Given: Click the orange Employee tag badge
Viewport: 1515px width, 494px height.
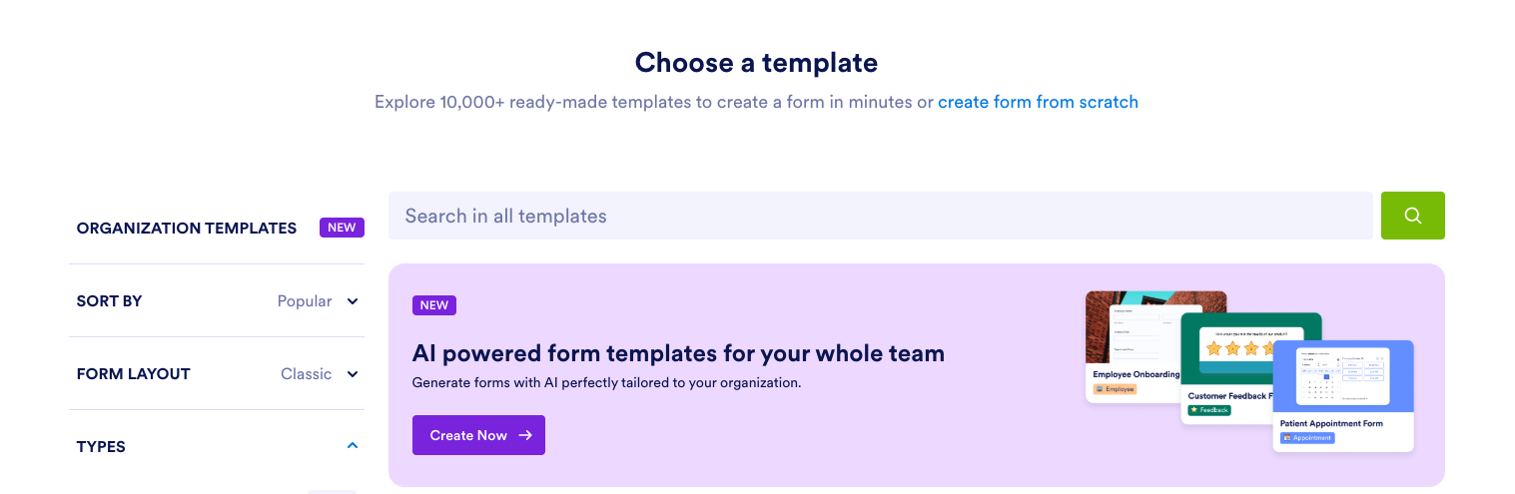Looking at the screenshot, I should click(1115, 389).
